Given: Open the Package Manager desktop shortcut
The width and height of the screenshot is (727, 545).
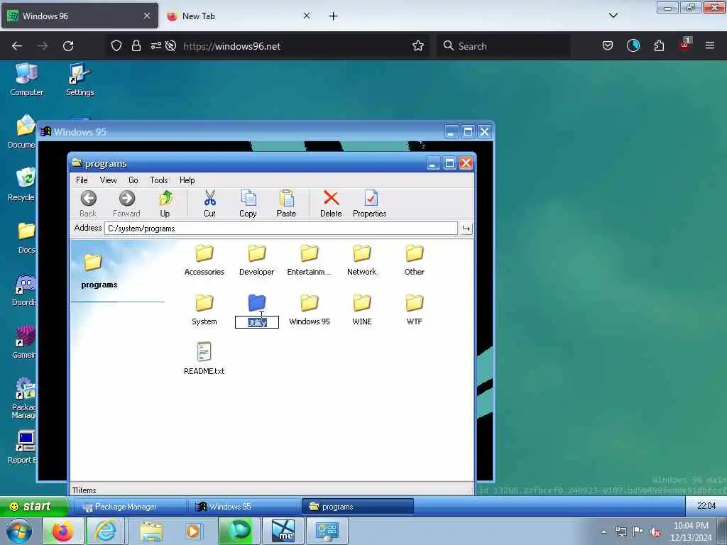Looking at the screenshot, I should coord(23,398).
